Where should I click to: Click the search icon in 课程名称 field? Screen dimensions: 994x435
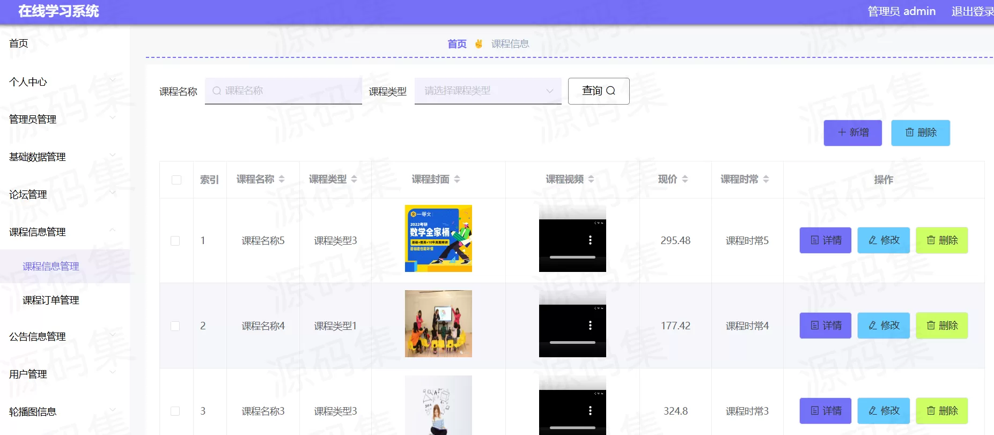pos(217,91)
